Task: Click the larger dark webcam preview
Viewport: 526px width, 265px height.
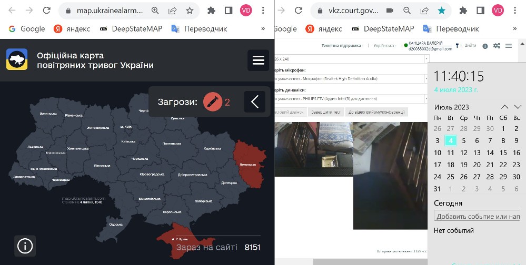Action: pyautogui.click(x=391, y=176)
